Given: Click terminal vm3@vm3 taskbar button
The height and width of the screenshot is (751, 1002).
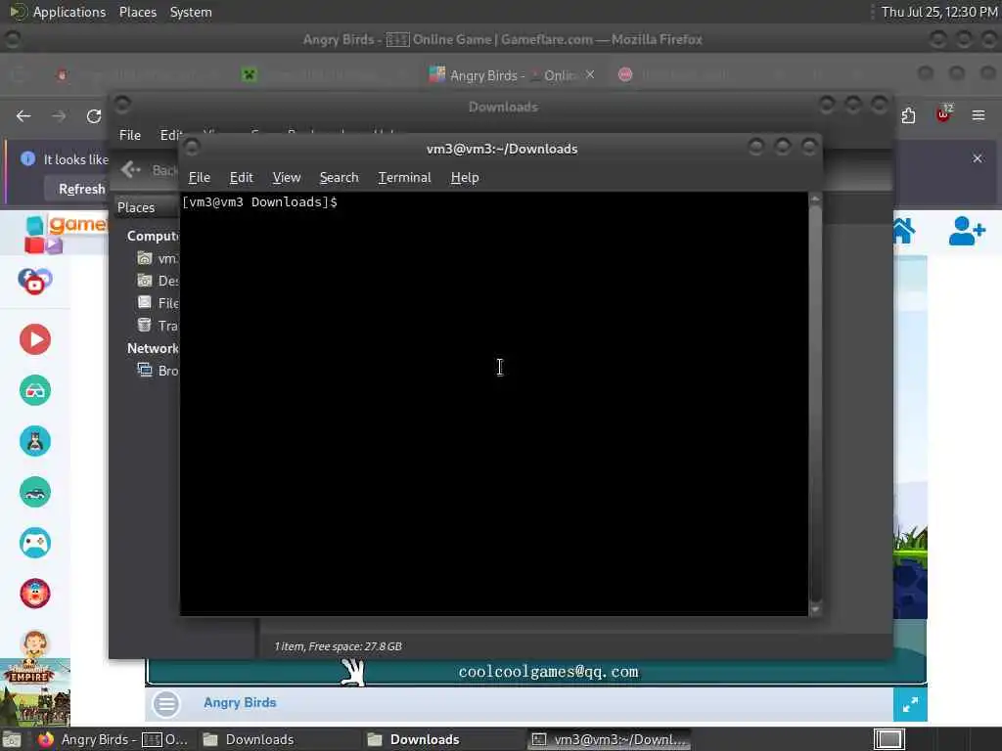Looking at the screenshot, I should 611,739.
